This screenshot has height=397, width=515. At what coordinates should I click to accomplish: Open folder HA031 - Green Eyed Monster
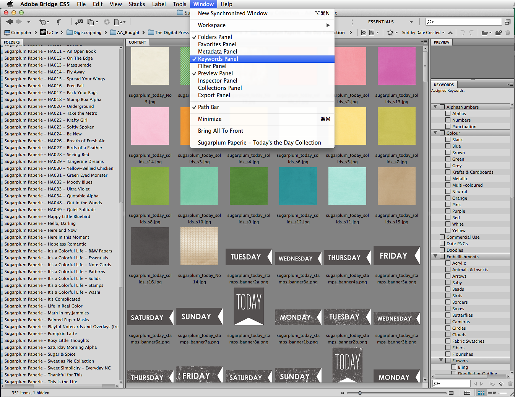point(56,175)
